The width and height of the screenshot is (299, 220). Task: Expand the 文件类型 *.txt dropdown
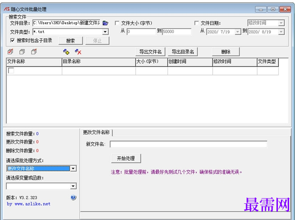105,31
